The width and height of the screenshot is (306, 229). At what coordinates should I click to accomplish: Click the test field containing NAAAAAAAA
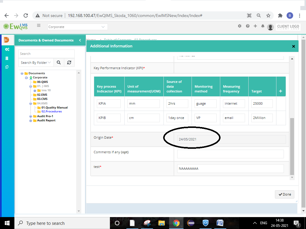(x=230, y=169)
